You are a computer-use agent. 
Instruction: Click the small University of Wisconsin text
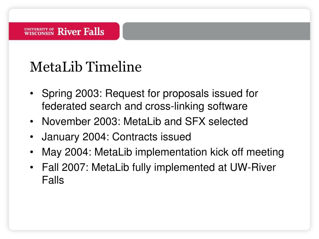click(39, 31)
